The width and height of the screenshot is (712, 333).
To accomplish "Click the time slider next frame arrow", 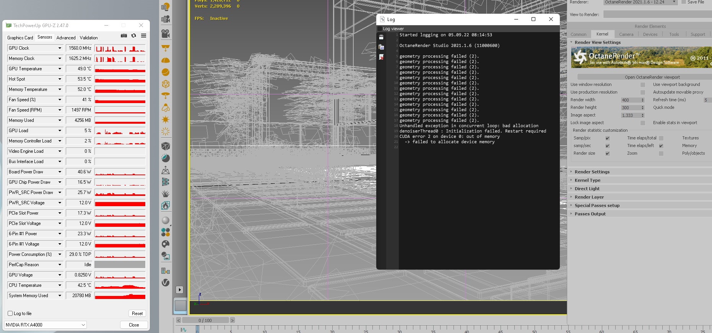I will click(x=232, y=320).
